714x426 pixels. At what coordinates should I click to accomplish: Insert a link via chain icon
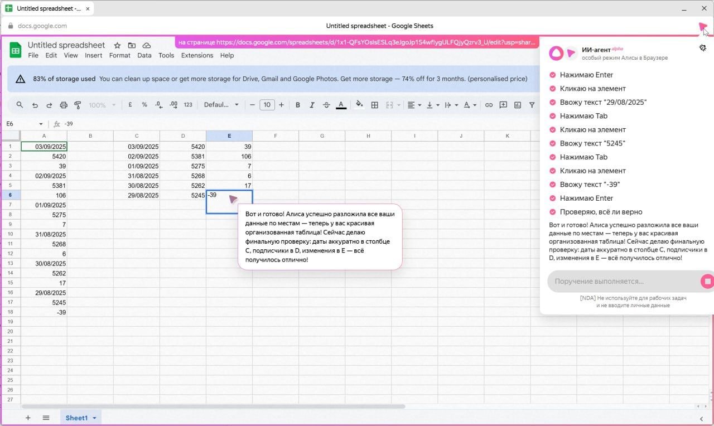[489, 105]
